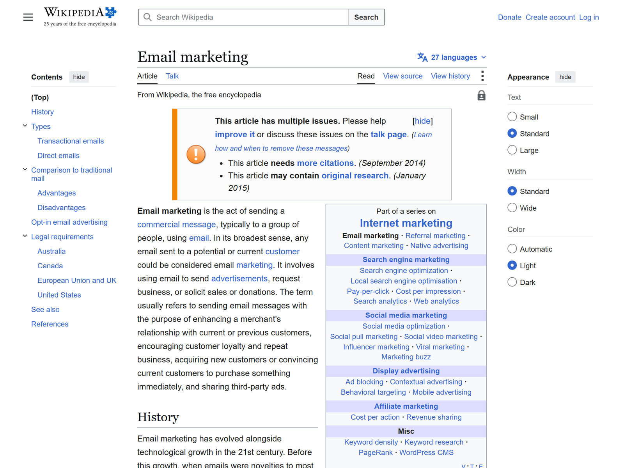
Task: Open Affiliate marketing heading link
Action: (x=406, y=406)
